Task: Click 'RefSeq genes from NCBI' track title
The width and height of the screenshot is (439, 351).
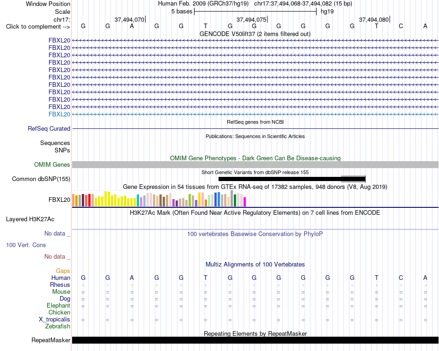Action: pos(255,122)
